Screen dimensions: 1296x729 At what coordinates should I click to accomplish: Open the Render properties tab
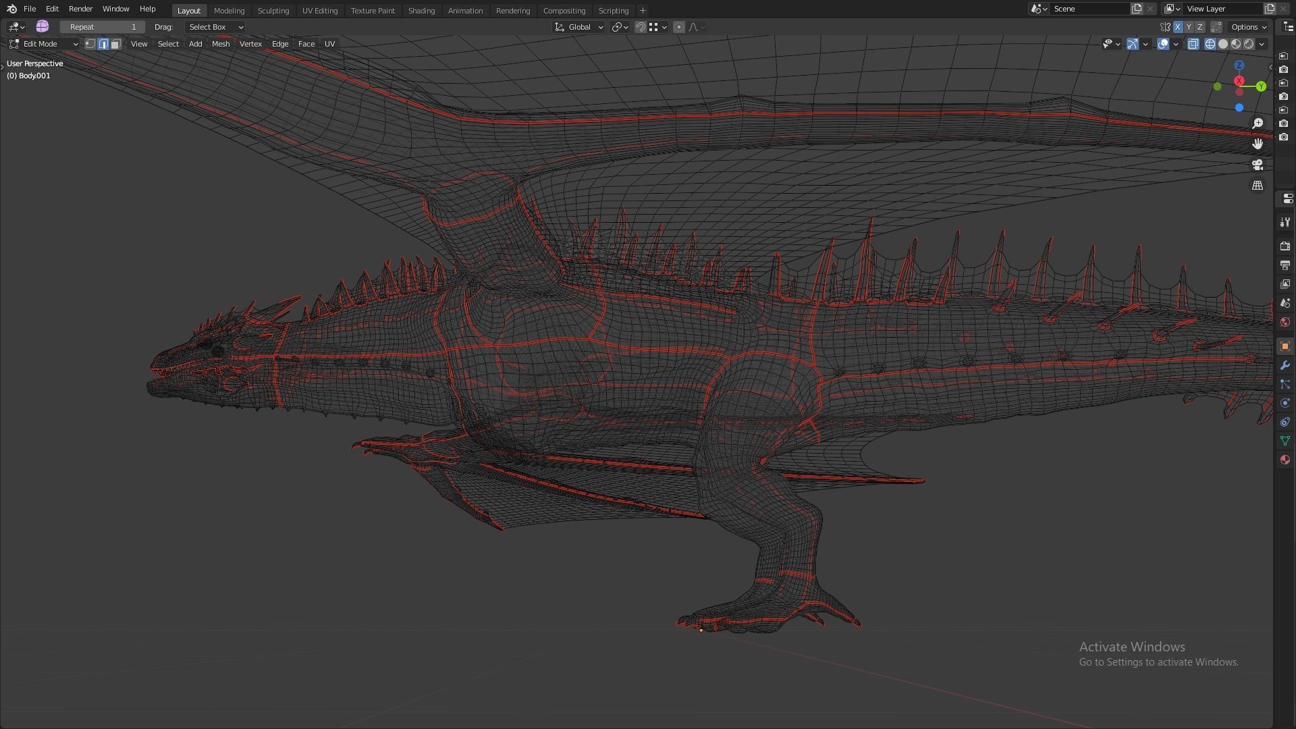coord(1285,246)
